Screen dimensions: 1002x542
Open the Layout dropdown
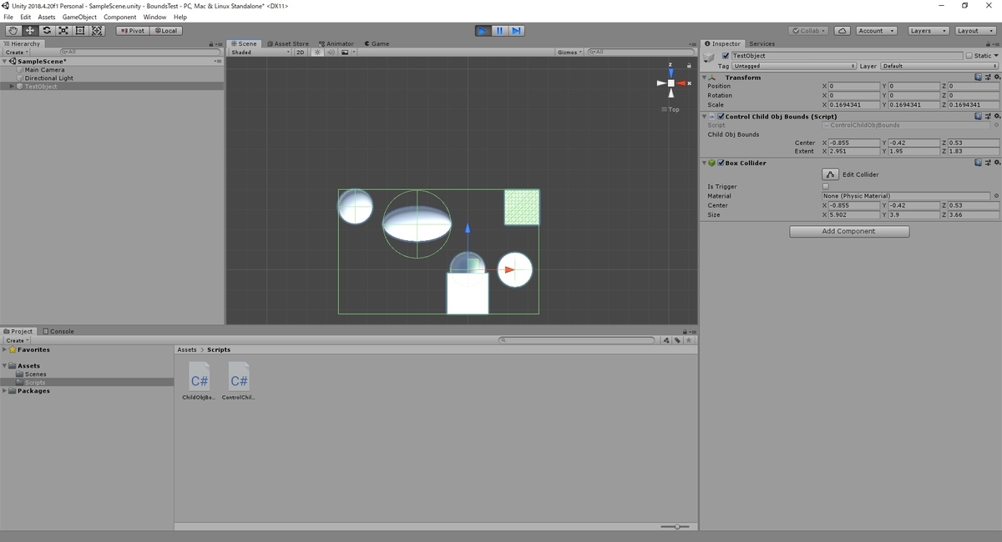974,31
